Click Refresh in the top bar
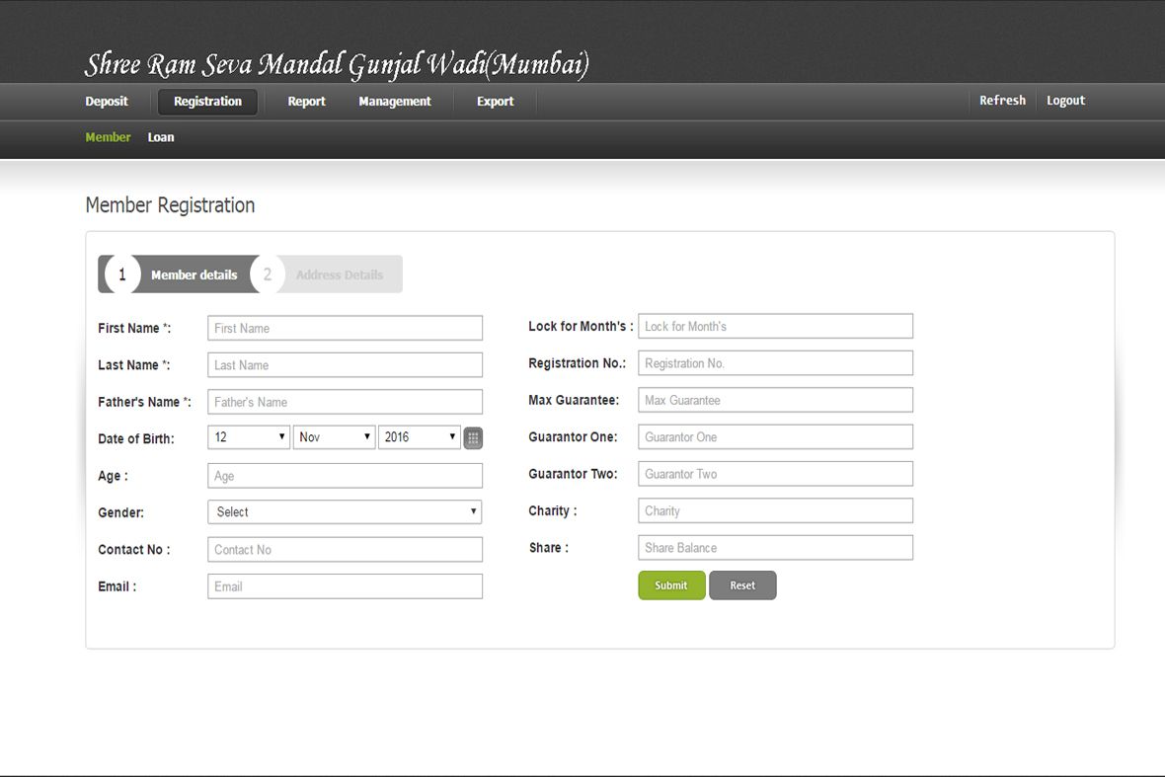The height and width of the screenshot is (777, 1165). tap(1002, 101)
